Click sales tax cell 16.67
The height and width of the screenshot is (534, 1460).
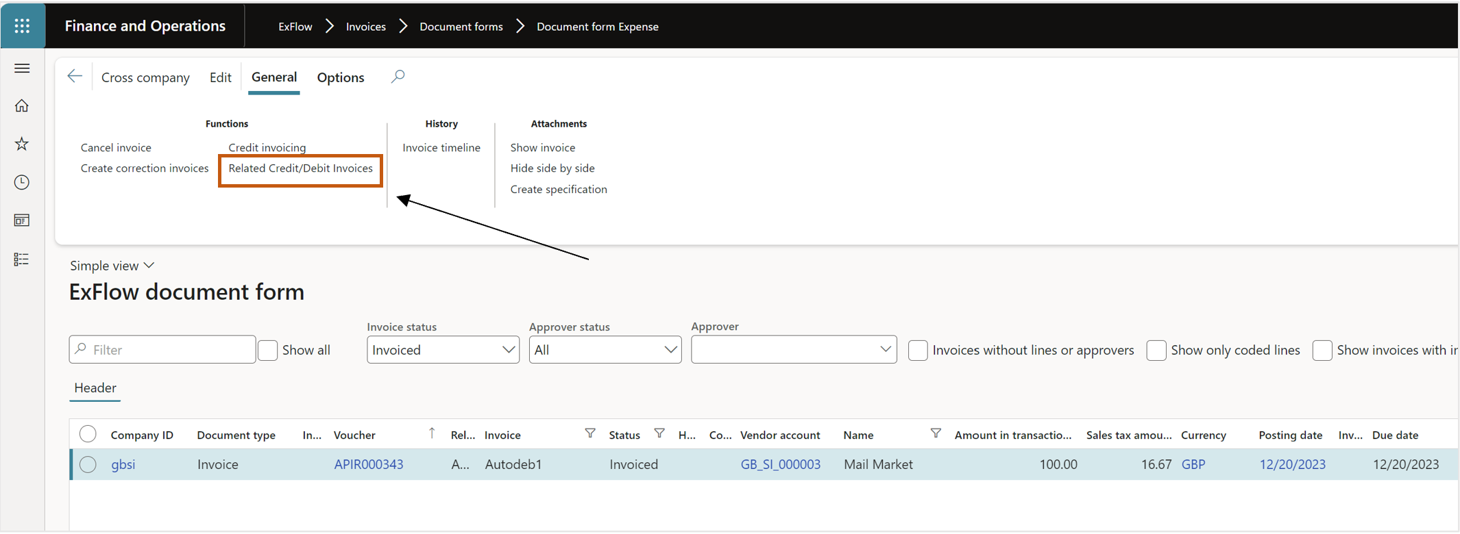(x=1156, y=464)
